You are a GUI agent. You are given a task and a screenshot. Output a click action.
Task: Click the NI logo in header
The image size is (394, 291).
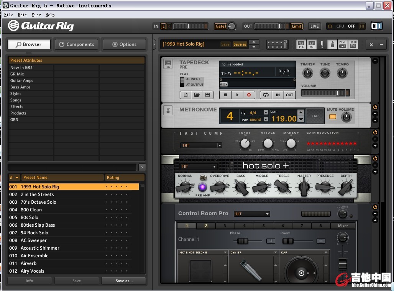[x=377, y=26]
